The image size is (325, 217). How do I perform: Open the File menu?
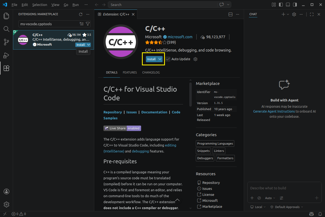click(14, 5)
